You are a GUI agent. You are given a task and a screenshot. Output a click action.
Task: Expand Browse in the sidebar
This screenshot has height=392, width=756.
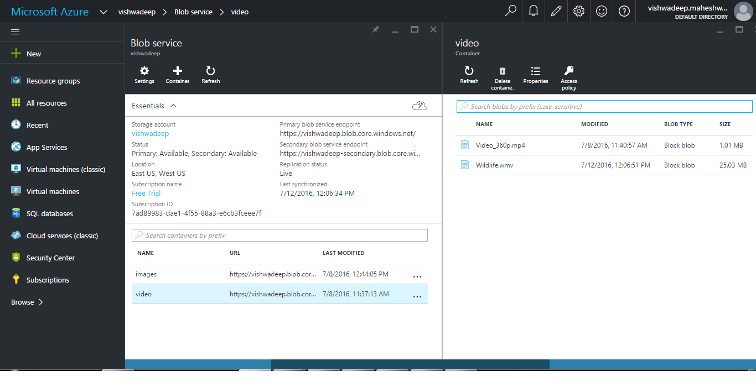pos(27,302)
